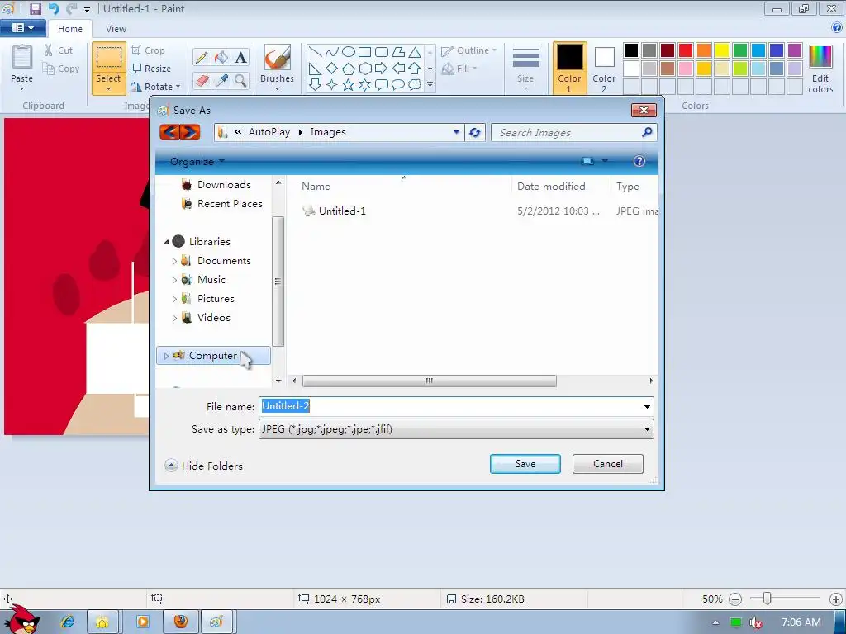Open Edit colors
This screenshot has height=634, width=846.
coord(820,69)
